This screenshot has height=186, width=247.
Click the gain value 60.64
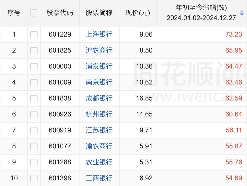[x=234, y=114]
